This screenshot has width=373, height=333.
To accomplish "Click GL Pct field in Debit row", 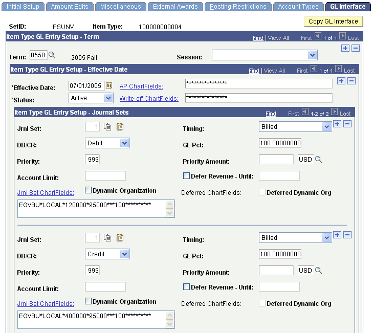I will [280, 143].
